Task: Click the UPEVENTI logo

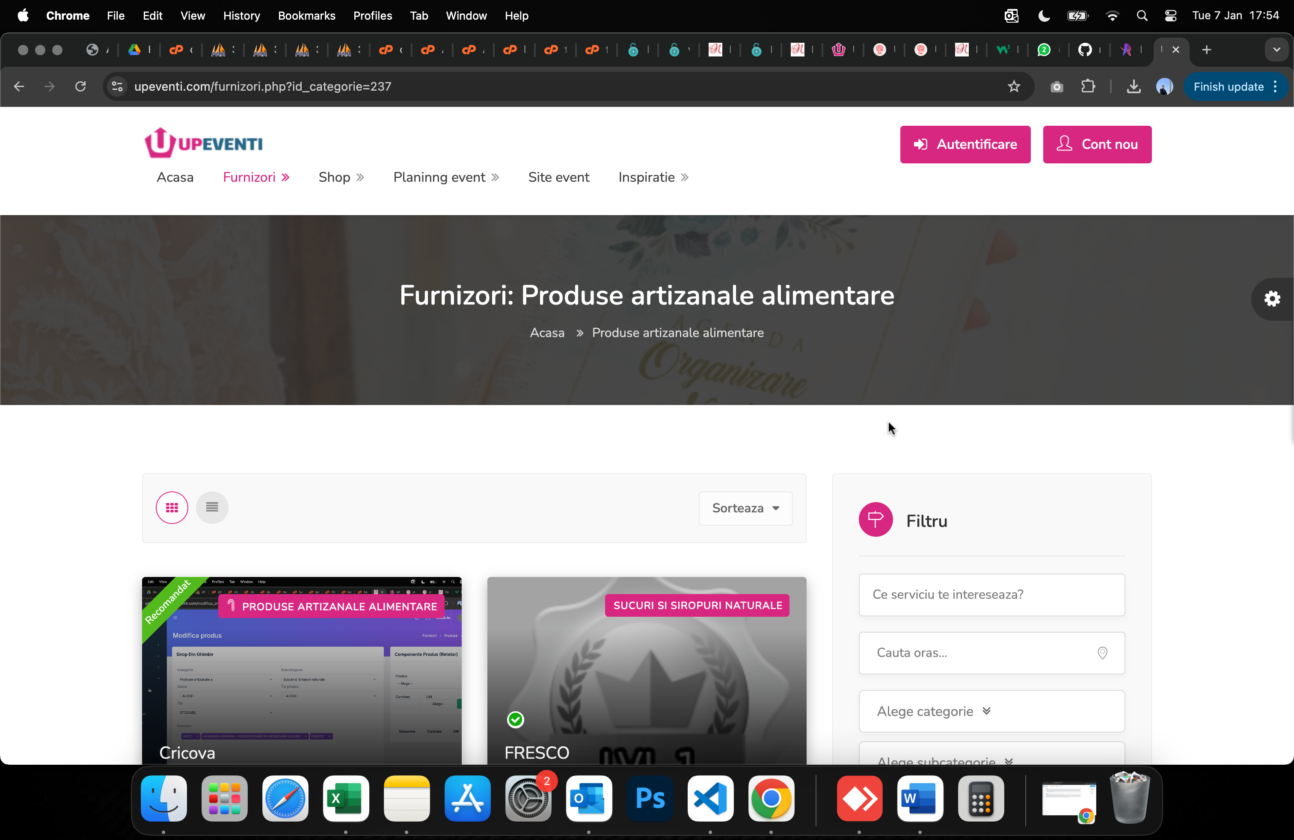Action: (x=203, y=143)
